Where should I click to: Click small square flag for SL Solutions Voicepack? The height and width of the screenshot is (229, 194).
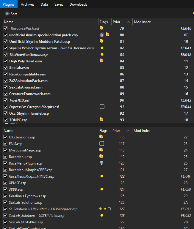coord(109,209)
